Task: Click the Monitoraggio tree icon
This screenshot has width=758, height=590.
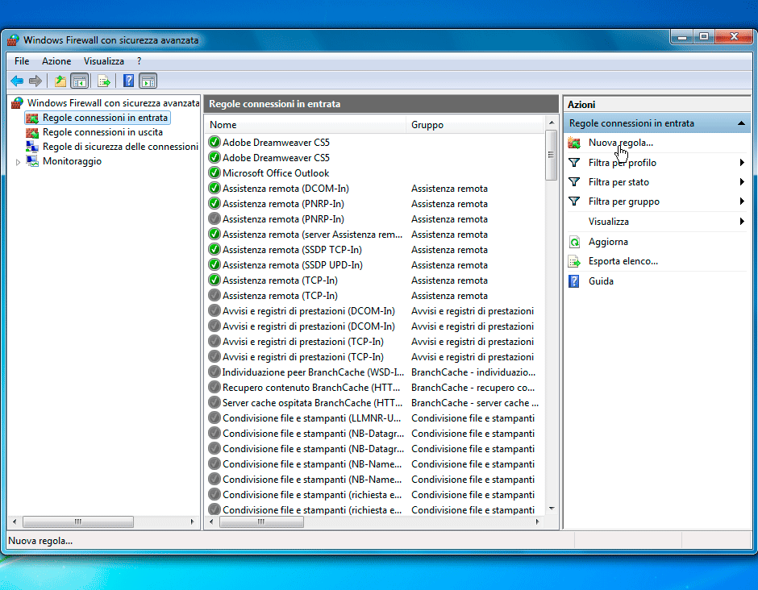Action: pyautogui.click(x=32, y=161)
